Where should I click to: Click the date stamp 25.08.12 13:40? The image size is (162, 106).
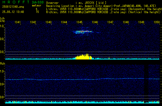13,12
